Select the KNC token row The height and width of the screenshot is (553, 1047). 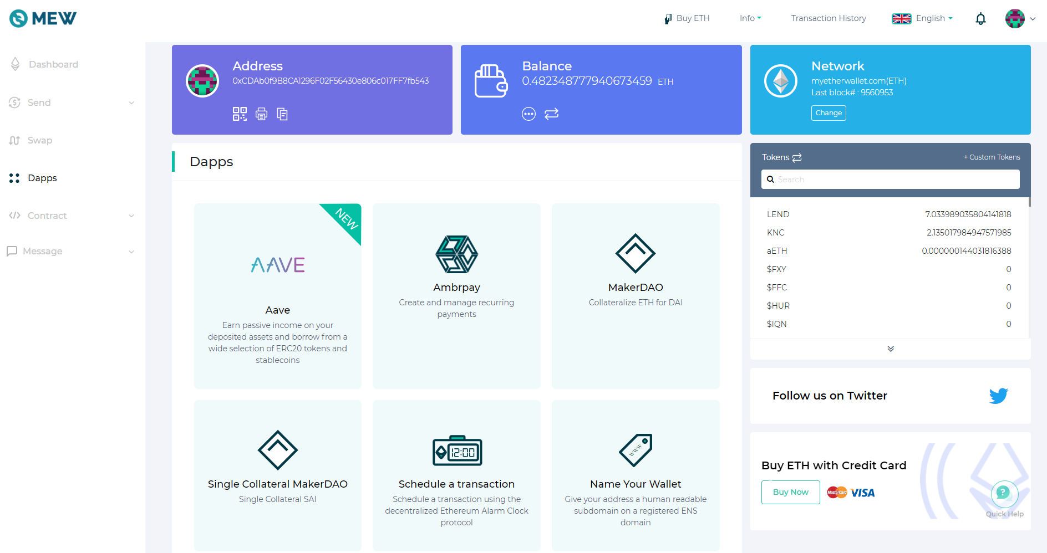pos(889,233)
